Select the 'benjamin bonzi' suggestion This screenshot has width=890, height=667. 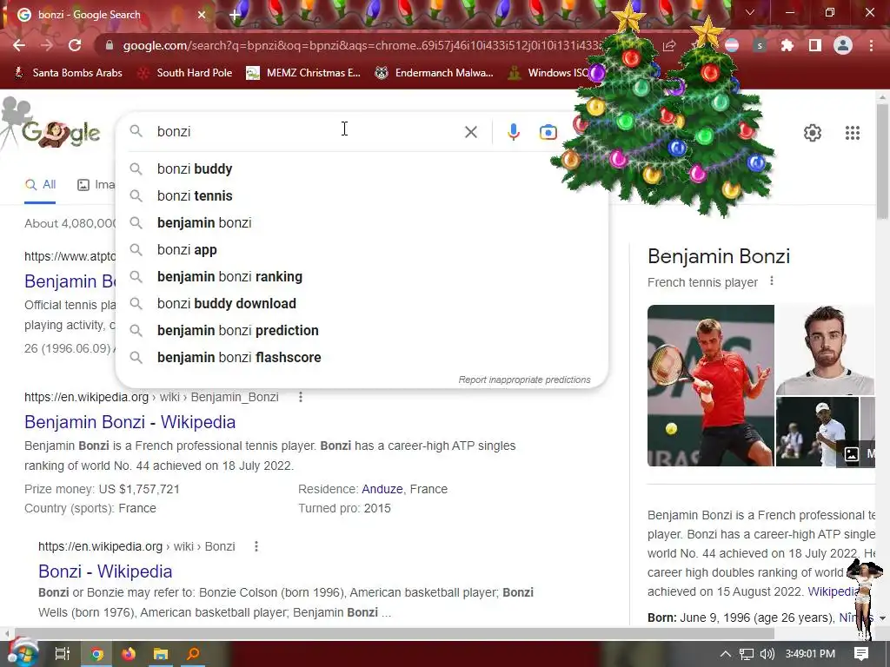(x=362, y=223)
